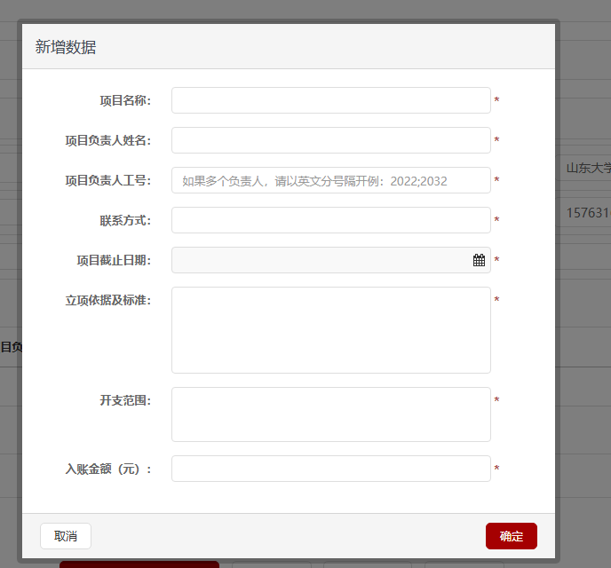Open the 项目截止日期 date field
The image size is (611, 568).
(x=331, y=260)
